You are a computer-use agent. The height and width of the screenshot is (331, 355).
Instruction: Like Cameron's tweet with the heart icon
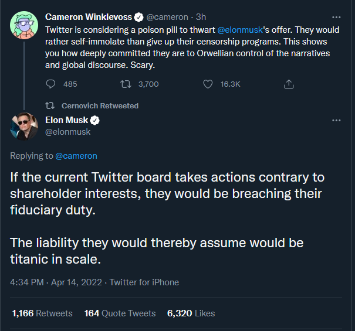pyautogui.click(x=208, y=84)
